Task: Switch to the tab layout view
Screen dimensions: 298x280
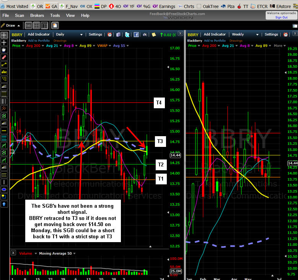Action: (x=28, y=26)
